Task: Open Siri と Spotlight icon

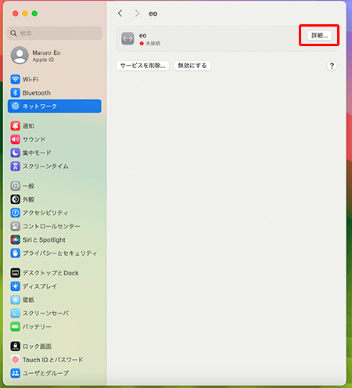Action: click(x=15, y=239)
